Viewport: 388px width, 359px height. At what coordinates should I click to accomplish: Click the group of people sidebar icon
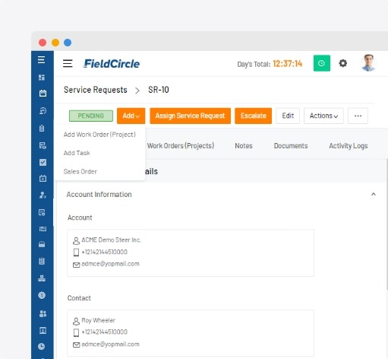pos(43,313)
